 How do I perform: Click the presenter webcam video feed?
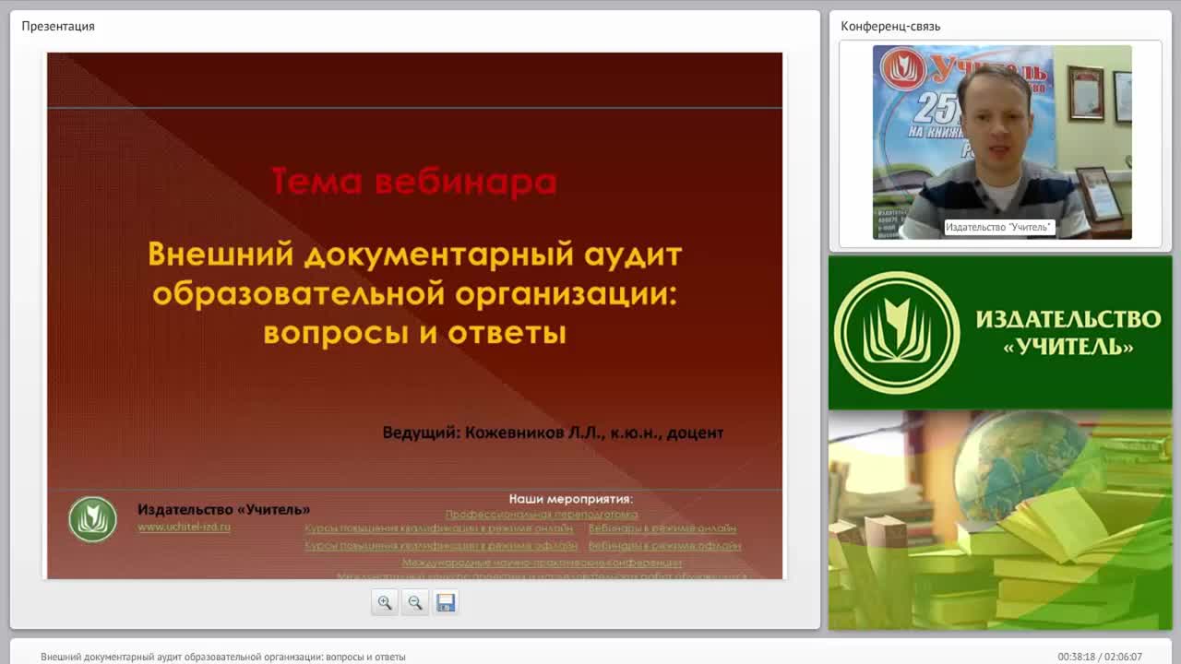1002,142
